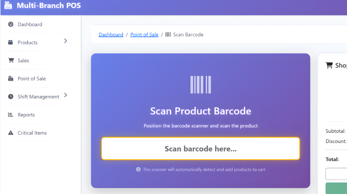The image size is (347, 194).
Task: Click the Products box icon in sidebar
Action: (11, 42)
